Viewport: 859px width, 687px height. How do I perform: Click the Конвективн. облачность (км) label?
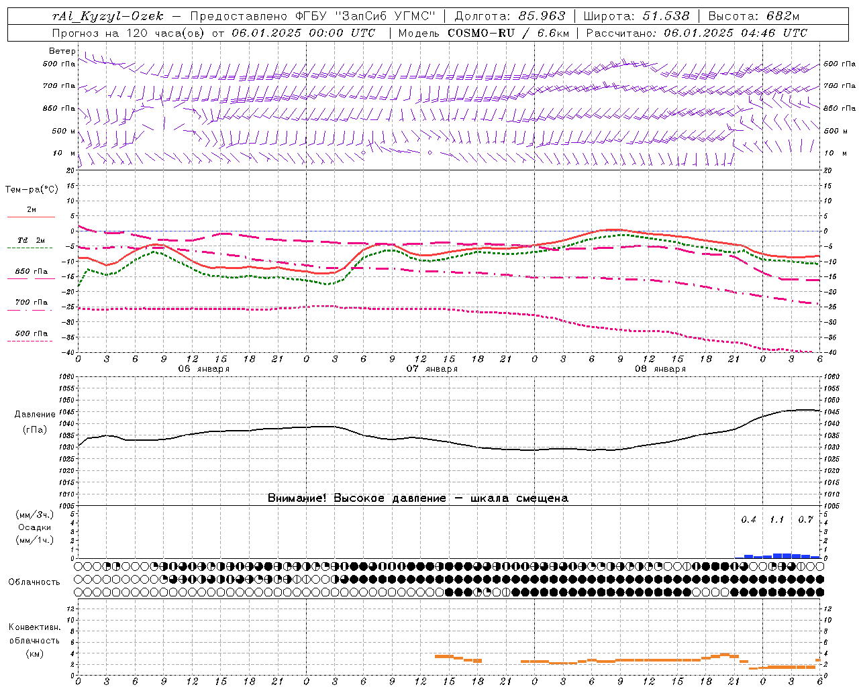(x=35, y=641)
